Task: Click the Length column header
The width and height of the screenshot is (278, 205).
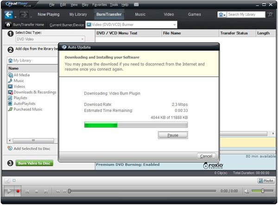Action: point(265,33)
